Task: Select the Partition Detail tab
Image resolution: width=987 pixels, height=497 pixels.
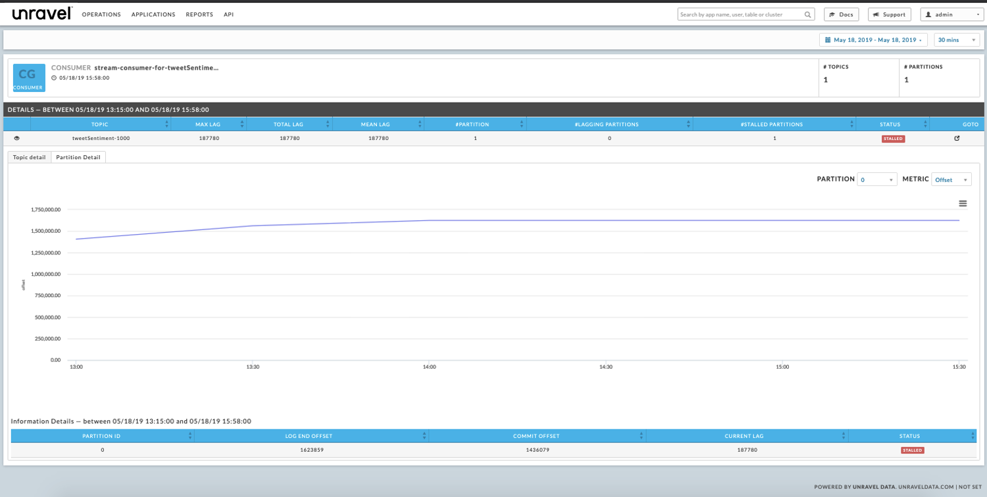Action: pos(78,157)
